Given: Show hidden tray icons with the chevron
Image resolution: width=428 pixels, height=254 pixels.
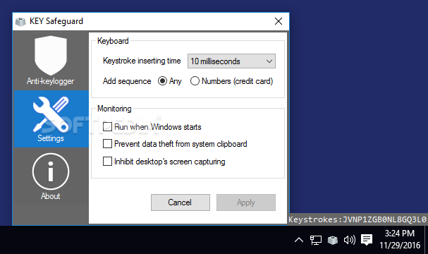Looking at the screenshot, I should tap(299, 240).
